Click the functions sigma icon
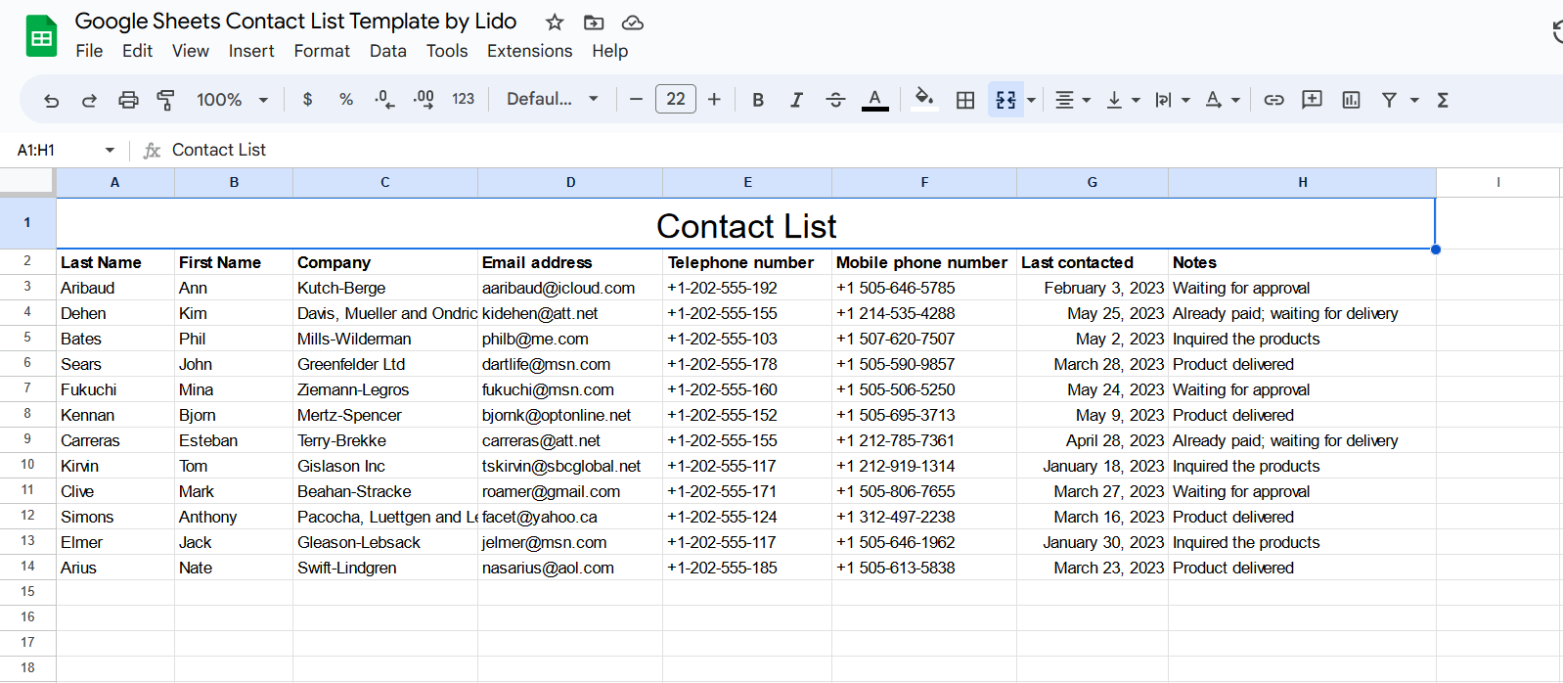Screen dimensions: 1563x683 (x=1443, y=100)
